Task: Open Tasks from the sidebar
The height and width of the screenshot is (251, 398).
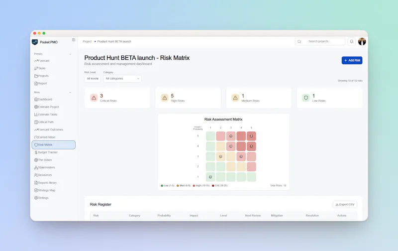Action: 40,68
